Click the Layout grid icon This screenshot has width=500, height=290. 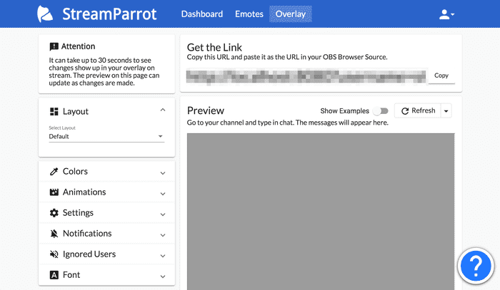click(54, 112)
